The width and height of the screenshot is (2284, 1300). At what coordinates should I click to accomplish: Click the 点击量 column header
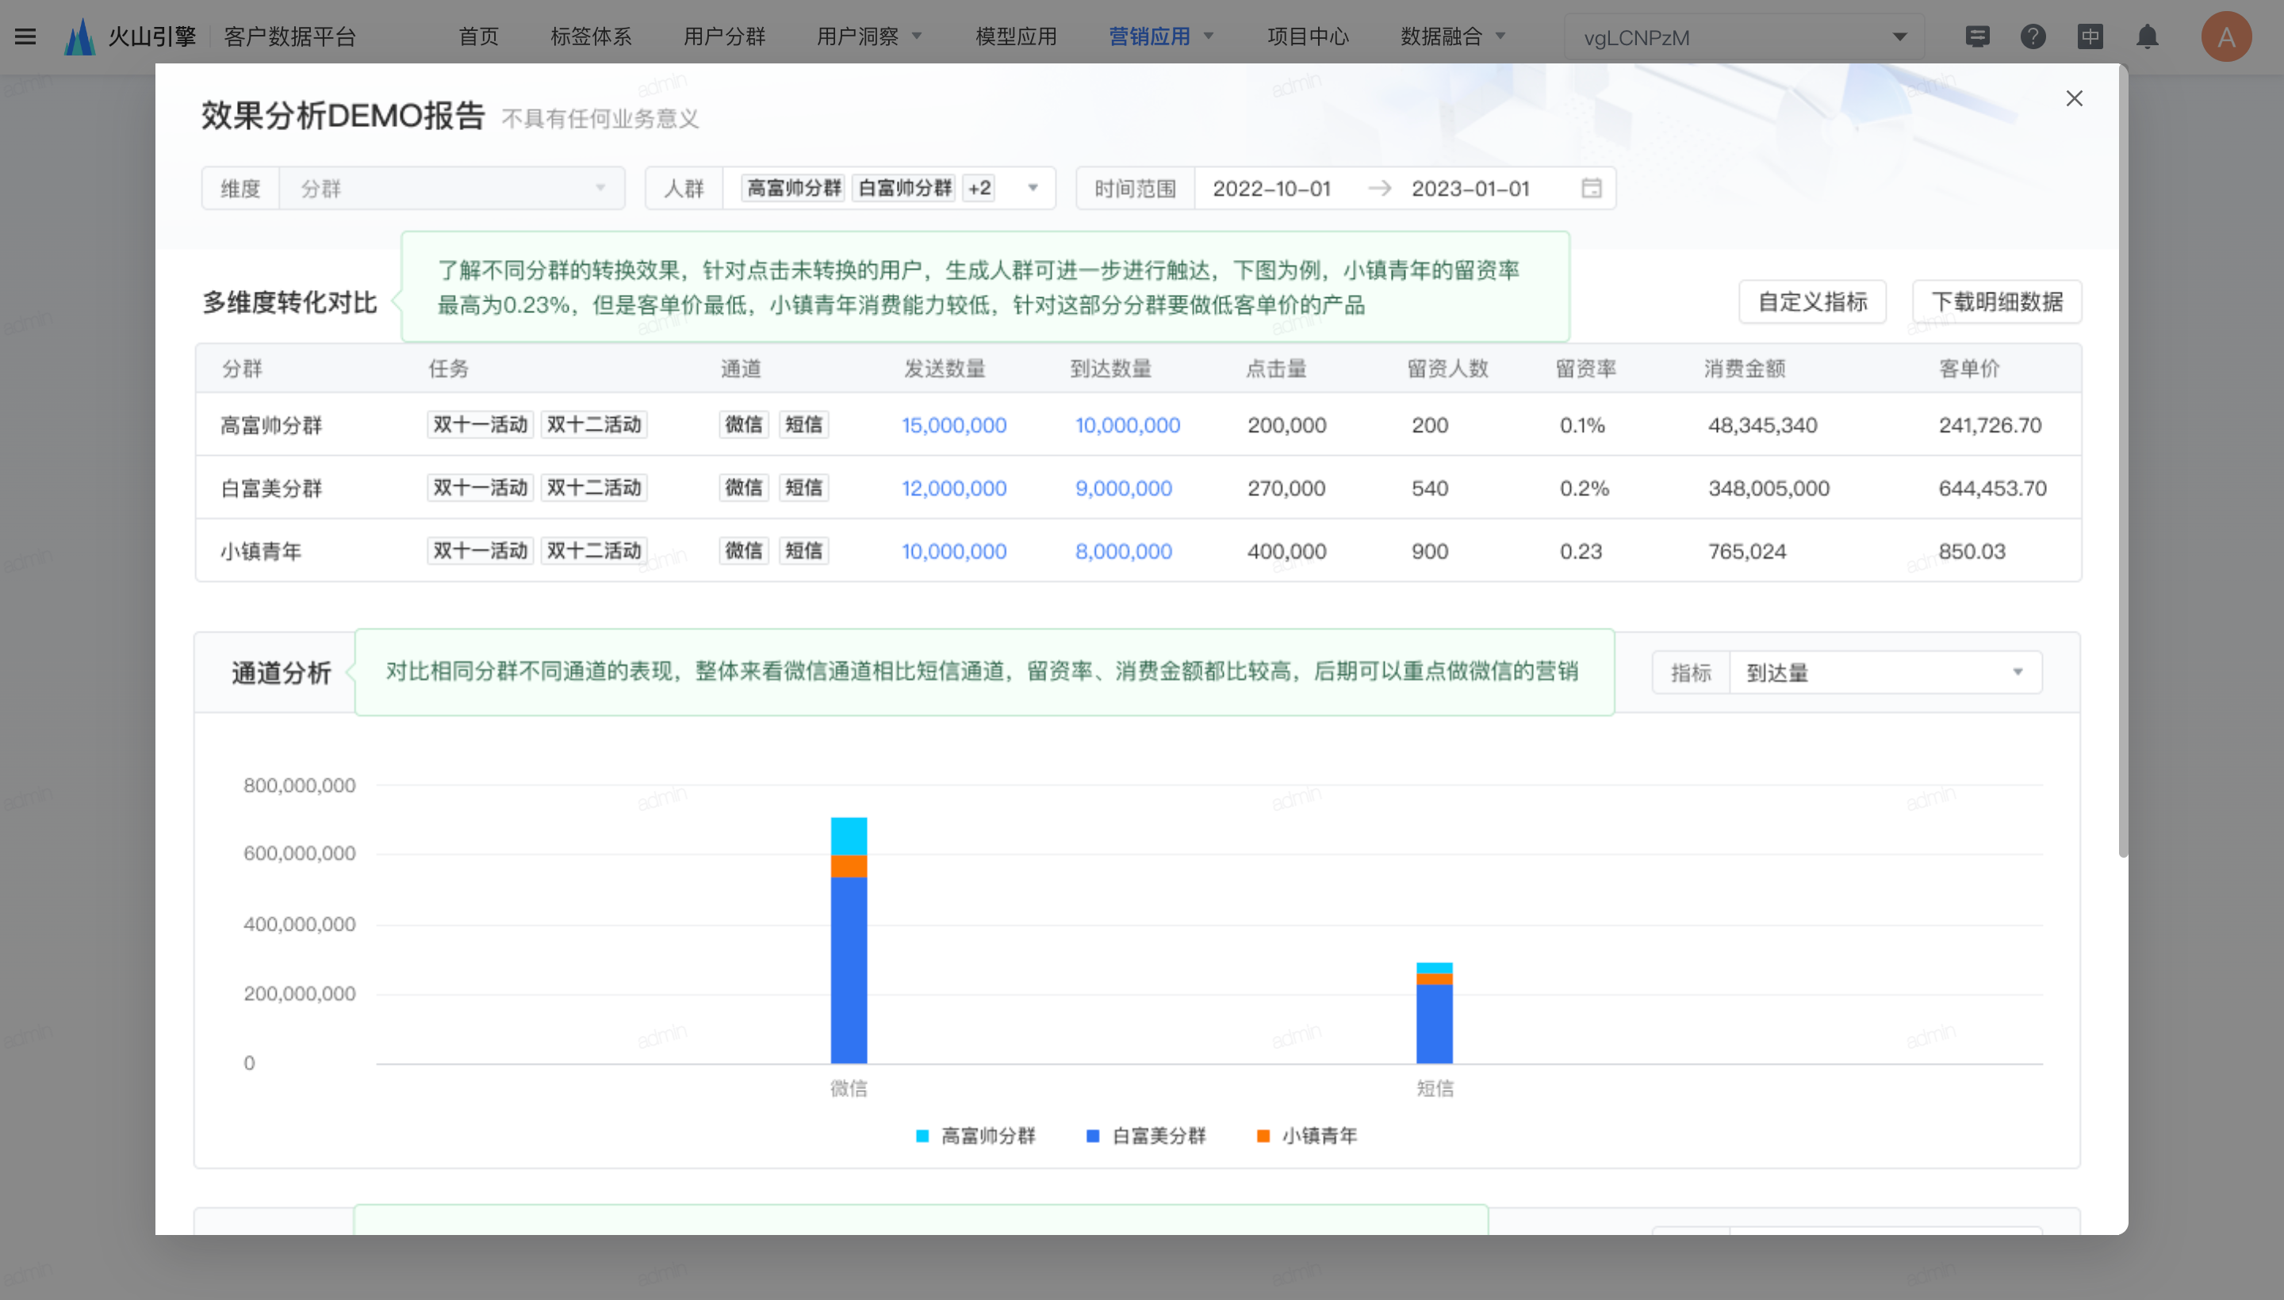pos(1275,369)
